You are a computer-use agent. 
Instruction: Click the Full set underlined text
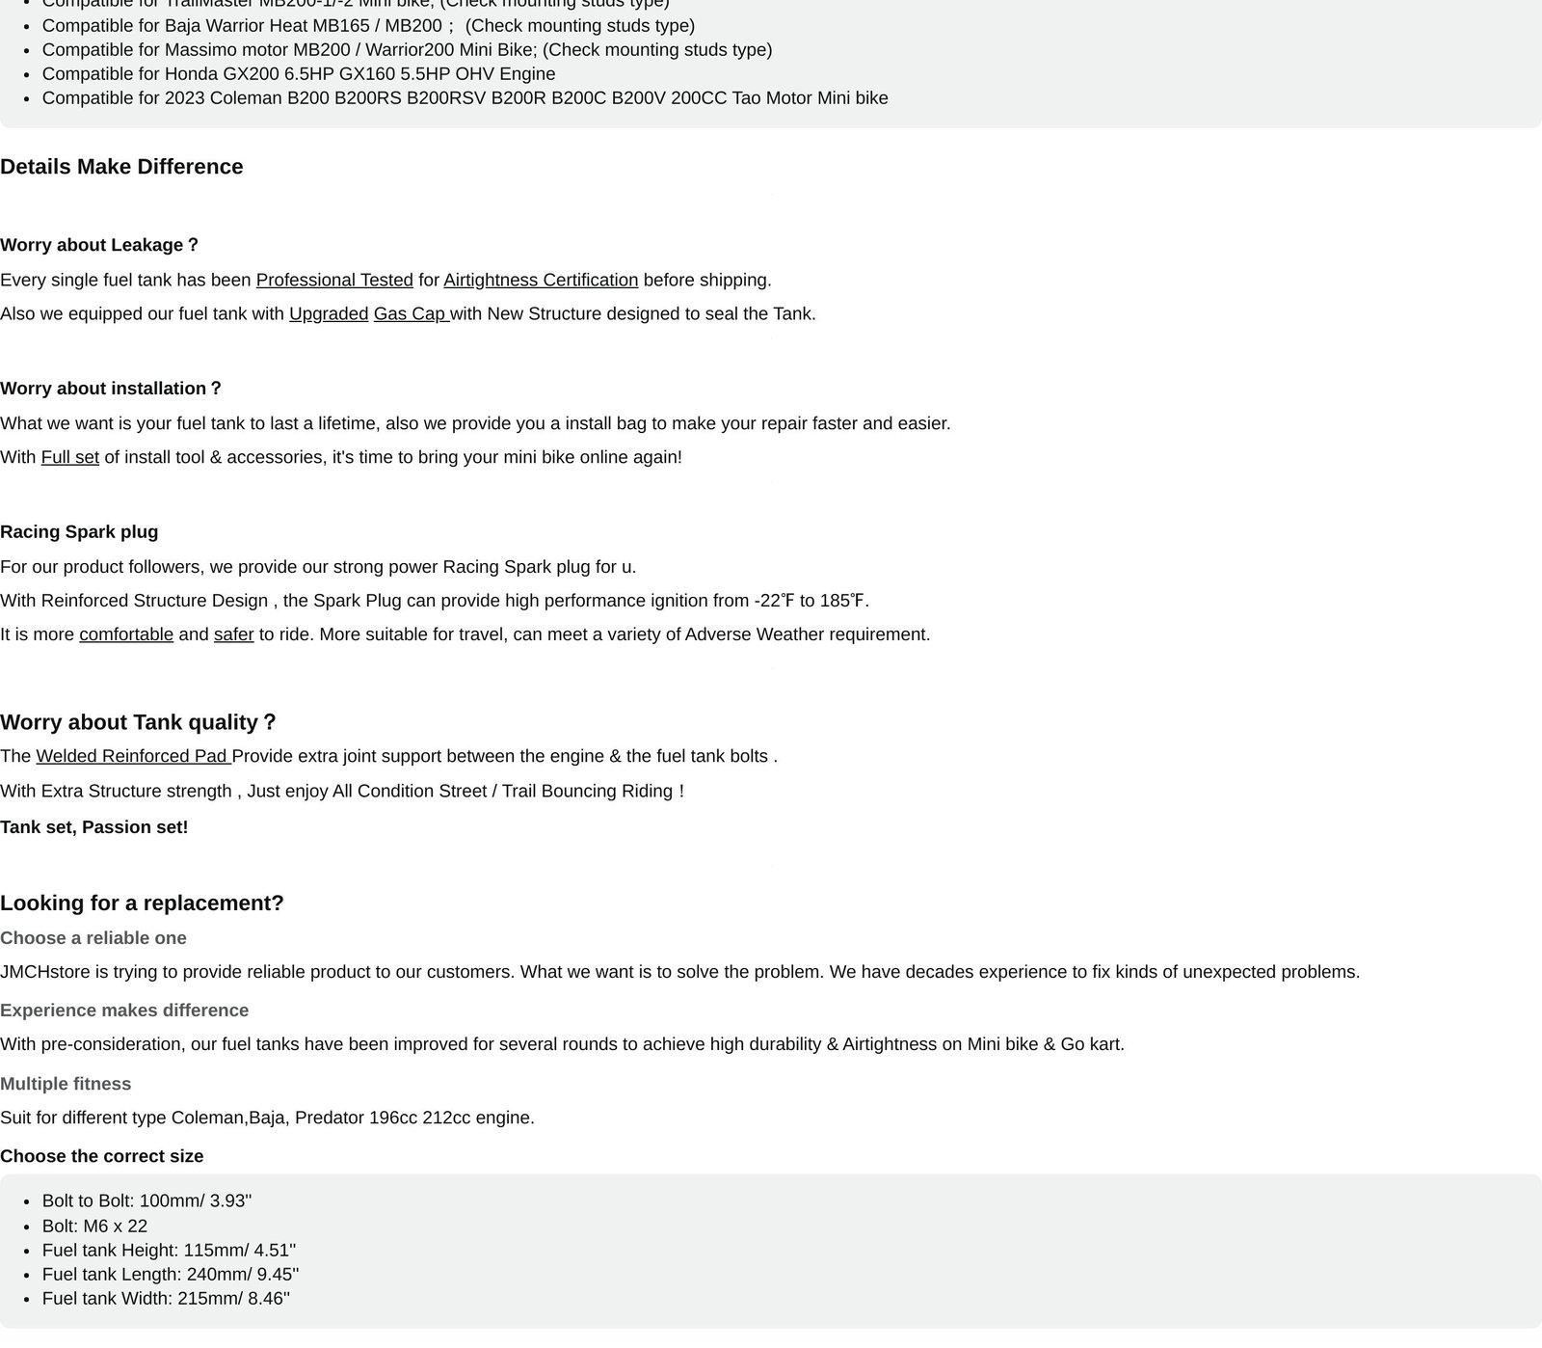point(70,458)
